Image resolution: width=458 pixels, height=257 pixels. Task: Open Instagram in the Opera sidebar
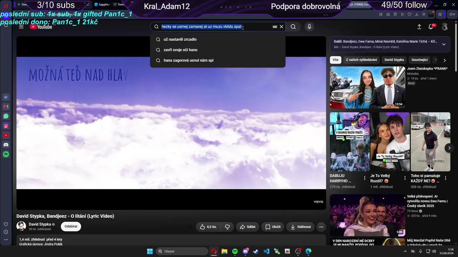click(x=6, y=126)
